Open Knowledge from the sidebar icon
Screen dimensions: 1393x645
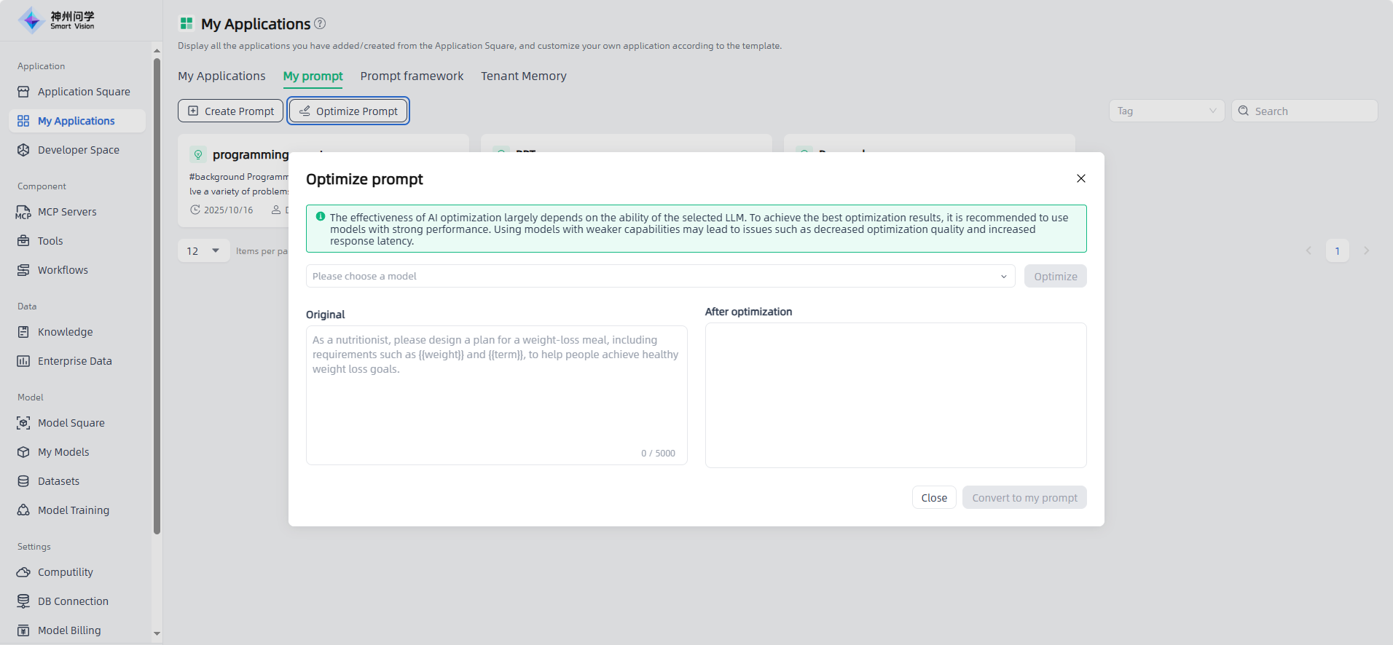pyautogui.click(x=23, y=332)
